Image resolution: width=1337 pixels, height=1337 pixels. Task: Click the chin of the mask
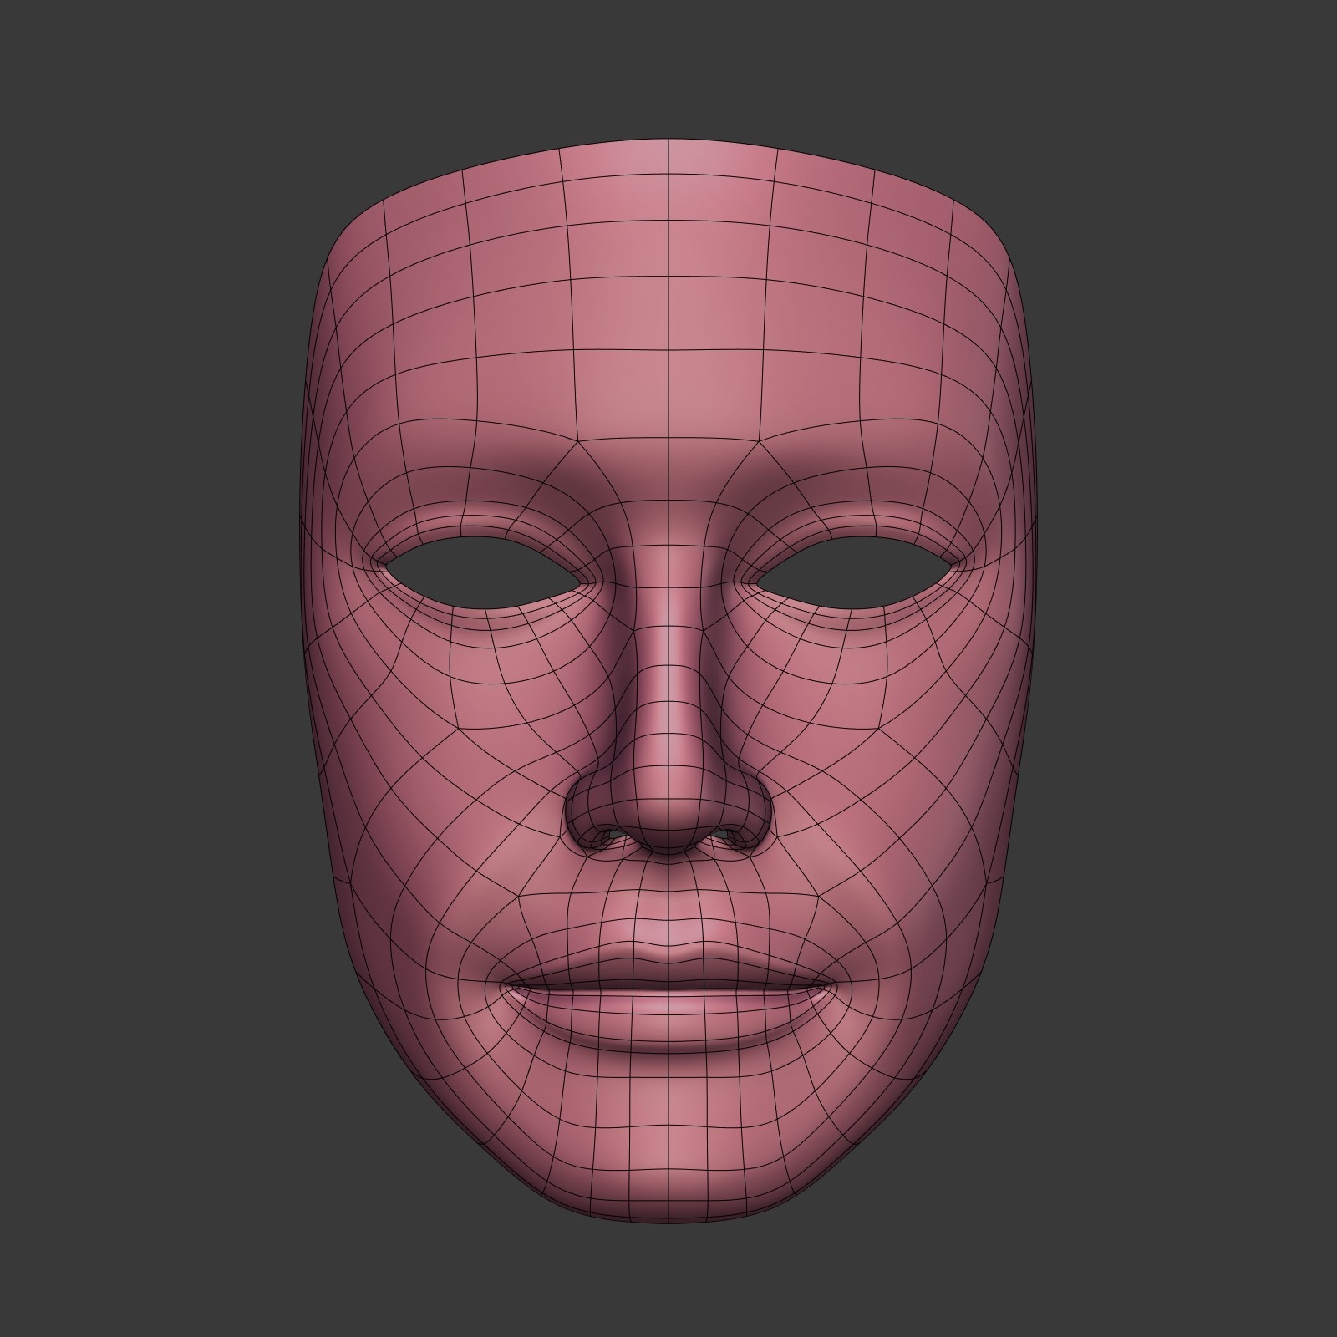tap(668, 1170)
